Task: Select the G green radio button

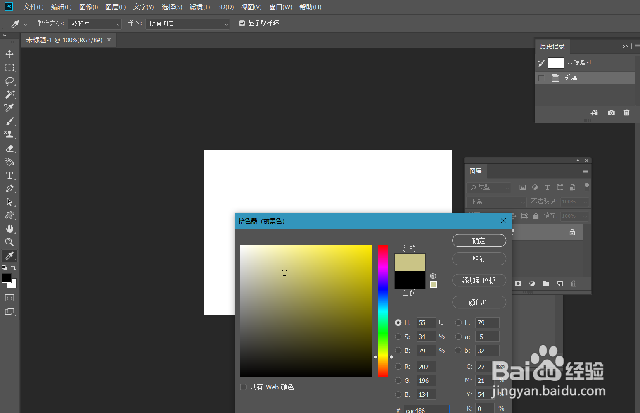Action: point(398,380)
